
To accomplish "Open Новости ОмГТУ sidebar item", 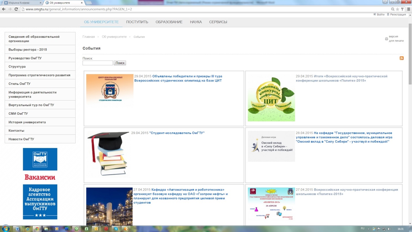I will tap(40, 139).
